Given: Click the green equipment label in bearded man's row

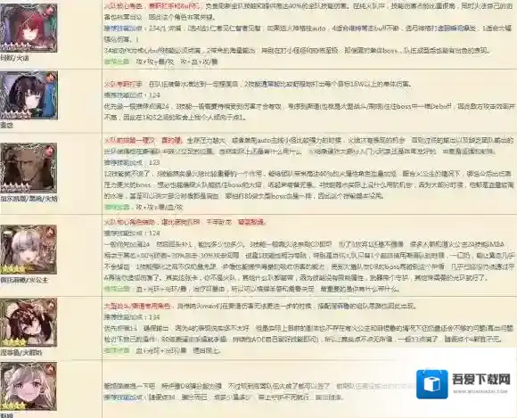Looking at the screenshot, I should tap(117, 207).
